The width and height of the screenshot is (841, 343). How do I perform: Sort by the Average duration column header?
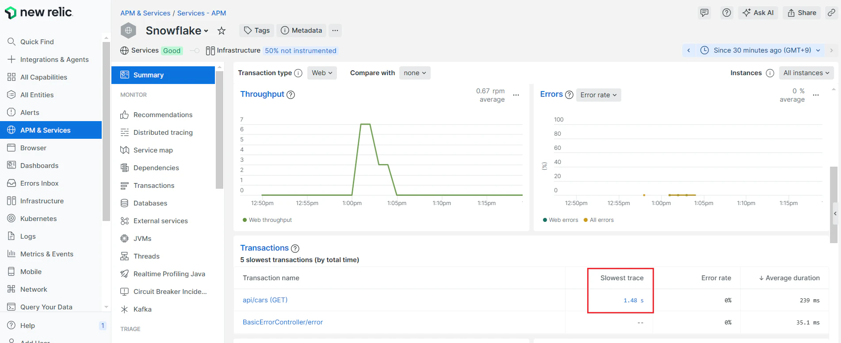coord(789,278)
